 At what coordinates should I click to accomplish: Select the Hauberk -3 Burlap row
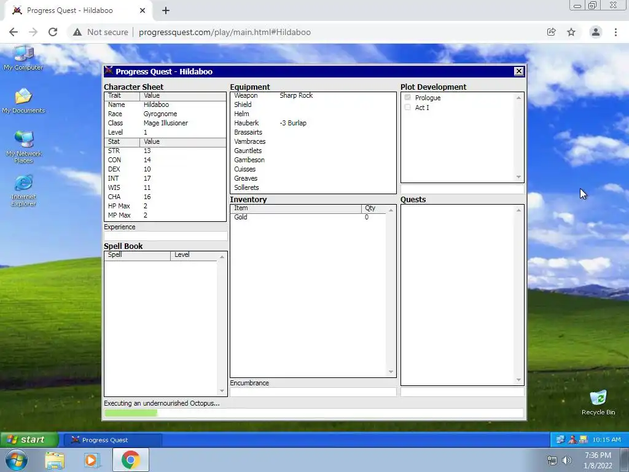click(x=313, y=123)
